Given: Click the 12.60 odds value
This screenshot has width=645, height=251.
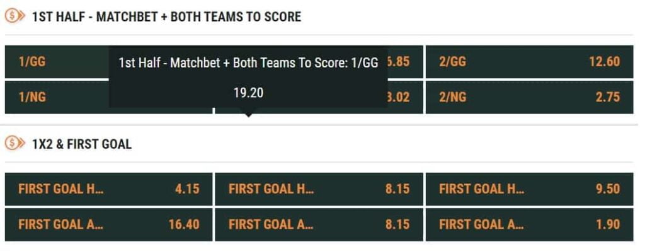Looking at the screenshot, I should coord(604,62).
